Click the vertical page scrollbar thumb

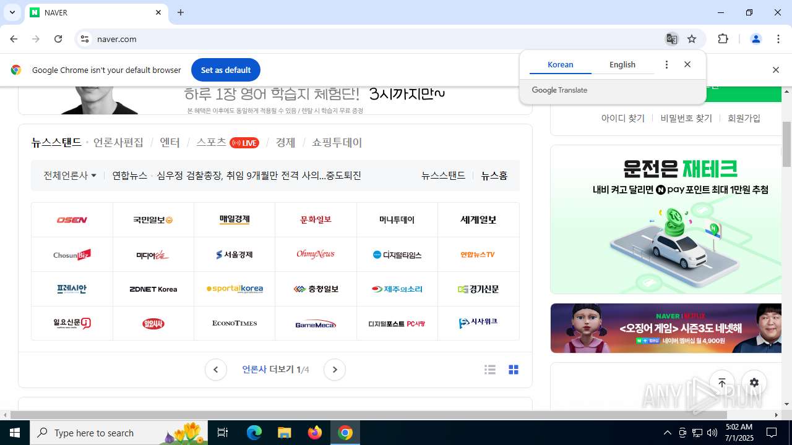786,144
